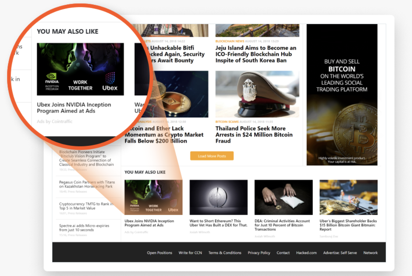412x276 pixels.
Task: Open Privacy Policy in the footer
Action: [x=259, y=252]
